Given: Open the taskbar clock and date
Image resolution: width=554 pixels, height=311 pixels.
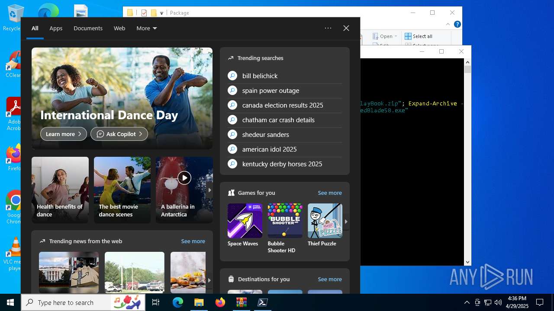Looking at the screenshot, I should (x=517, y=302).
